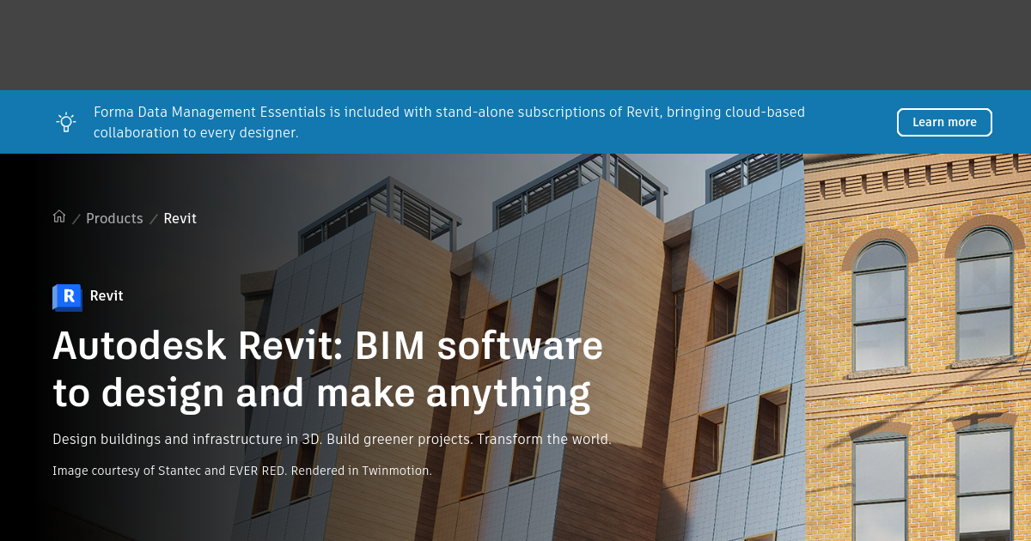Select the Revit breadcrumb item

(x=180, y=219)
